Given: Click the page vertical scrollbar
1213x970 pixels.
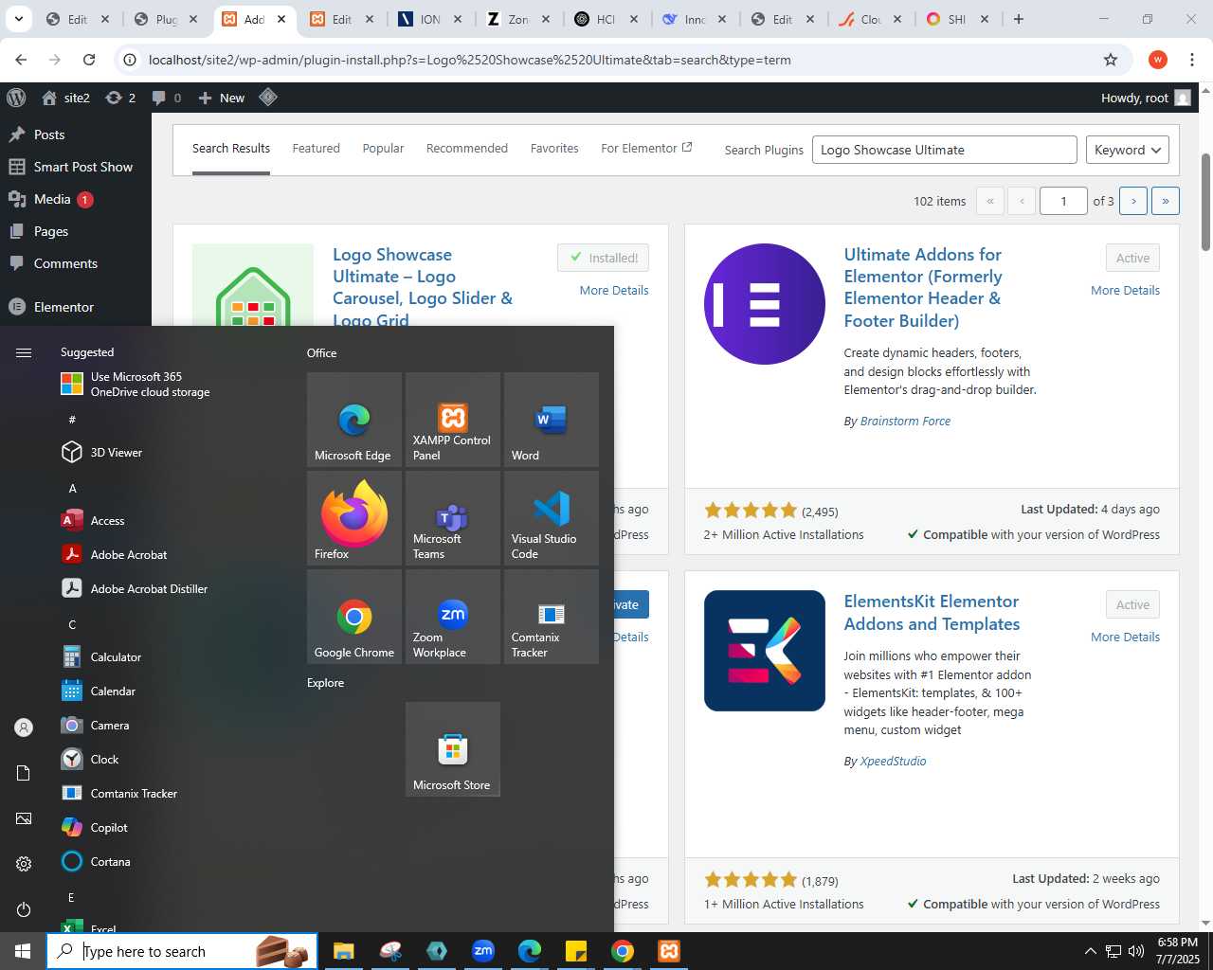Looking at the screenshot, I should 1205,203.
